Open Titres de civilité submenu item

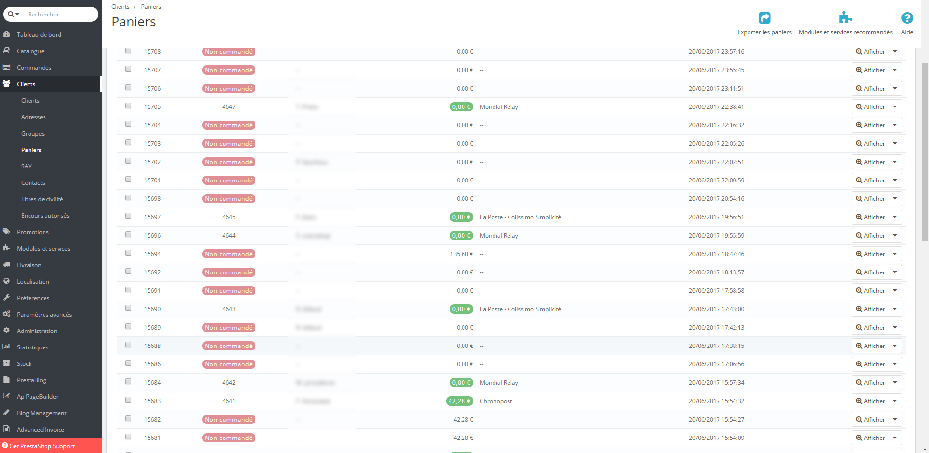click(42, 199)
